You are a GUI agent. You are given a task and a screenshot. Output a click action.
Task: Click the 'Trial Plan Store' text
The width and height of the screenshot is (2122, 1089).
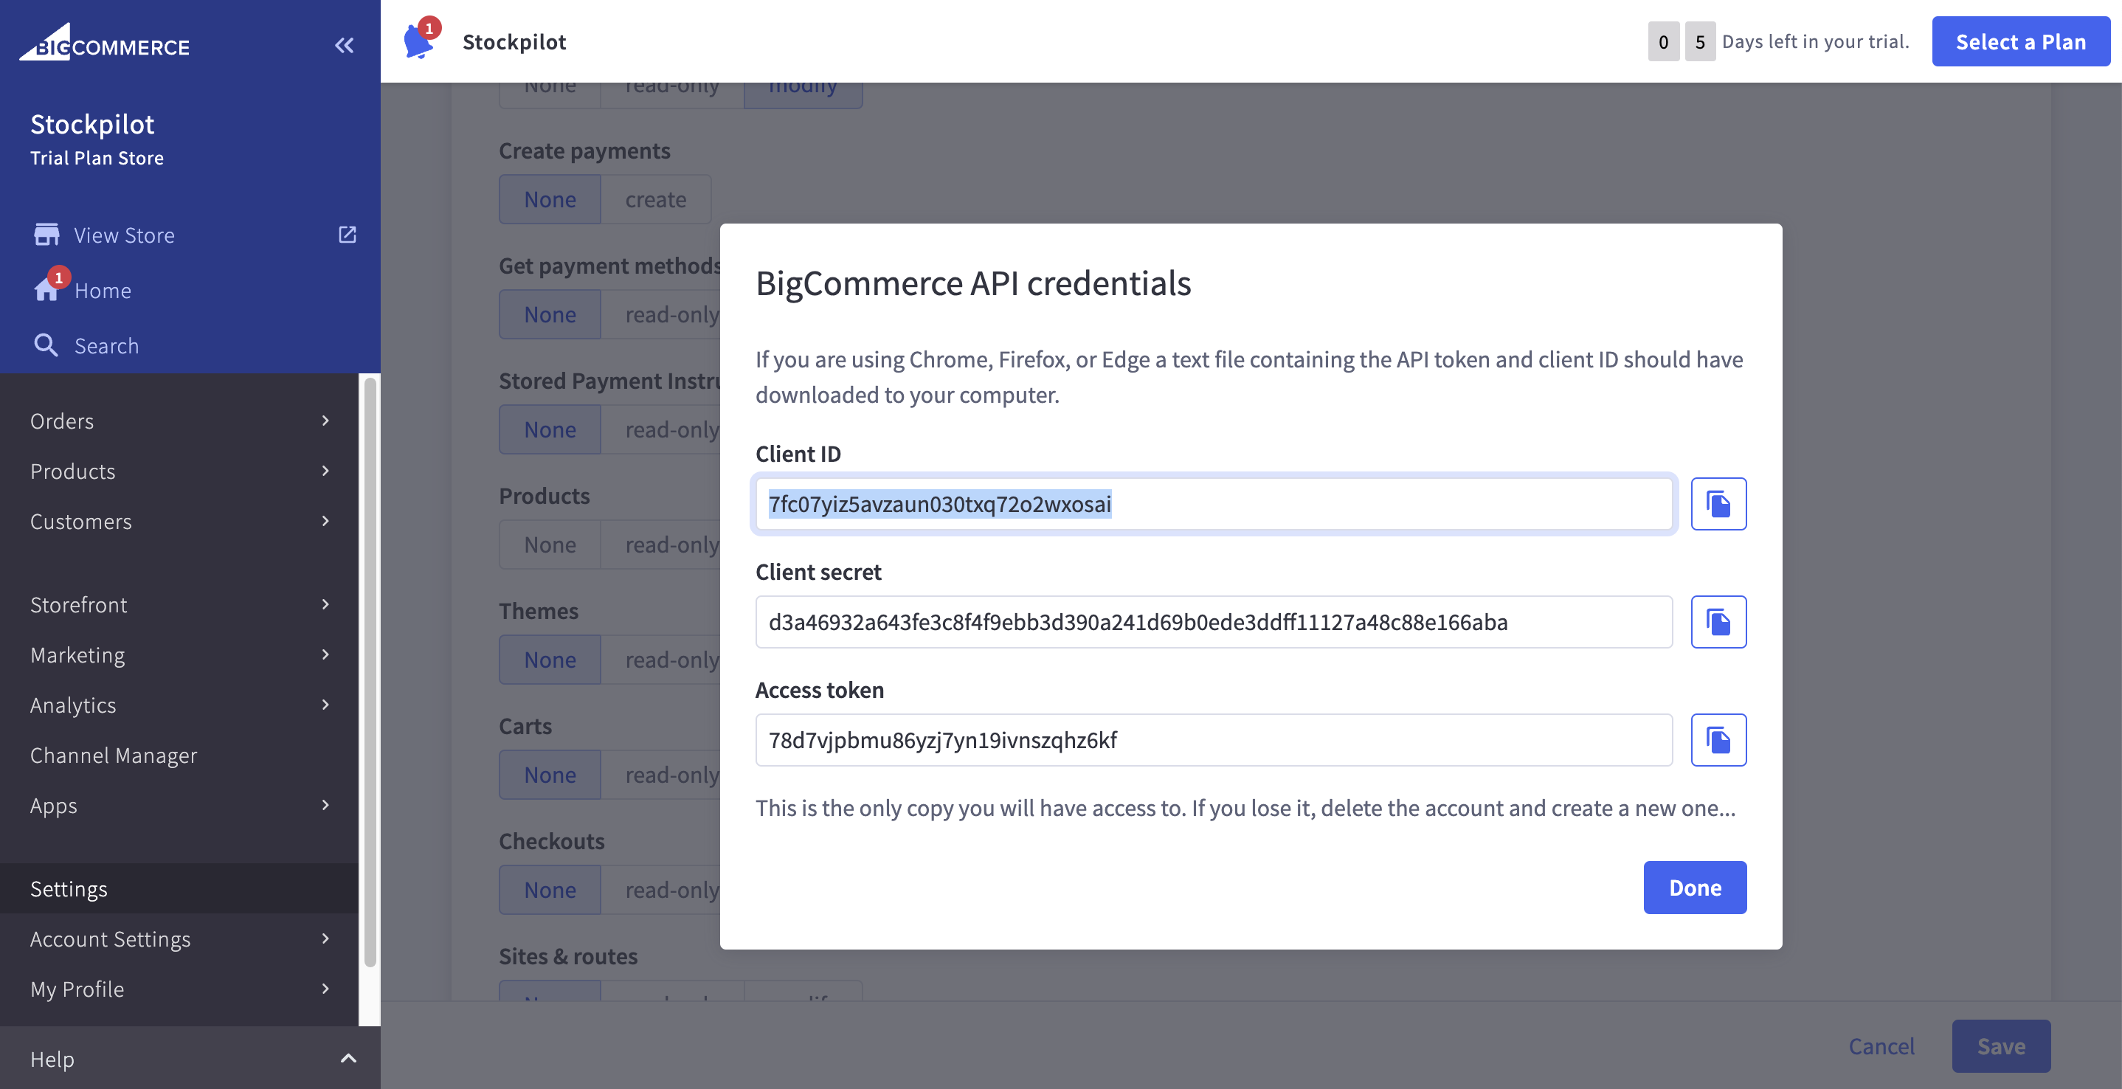point(97,157)
